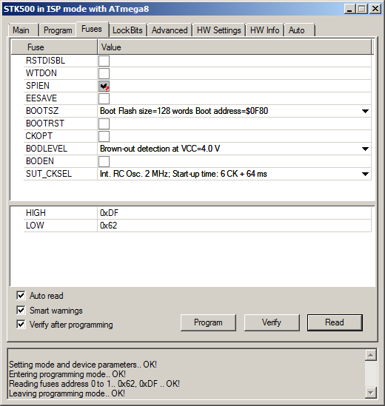
Task: Switch to the LockBits tab
Action: (x=127, y=30)
